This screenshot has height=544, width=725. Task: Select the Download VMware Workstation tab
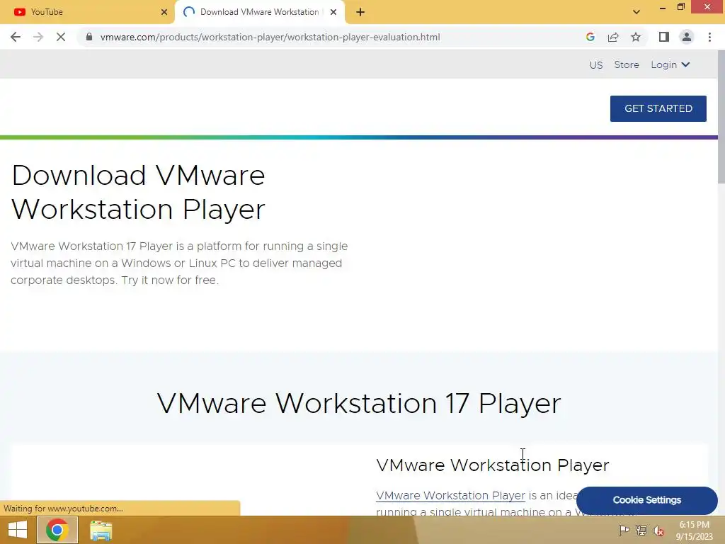point(259,12)
